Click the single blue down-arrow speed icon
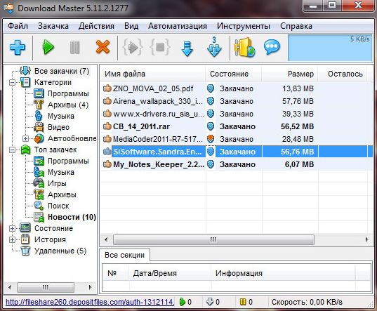377x311 pixels. click(x=187, y=48)
